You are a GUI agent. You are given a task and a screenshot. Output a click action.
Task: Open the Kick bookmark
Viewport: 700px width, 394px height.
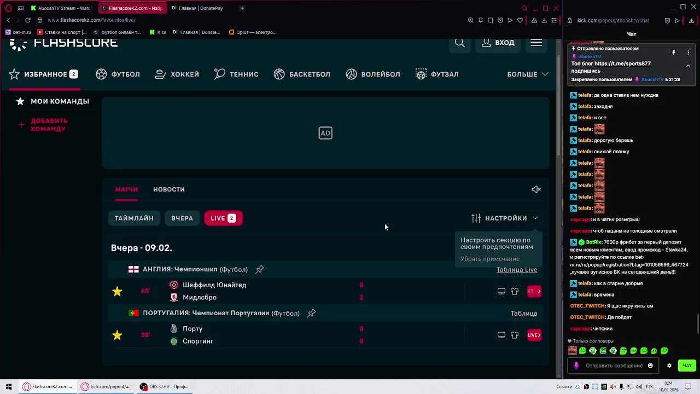click(x=158, y=32)
